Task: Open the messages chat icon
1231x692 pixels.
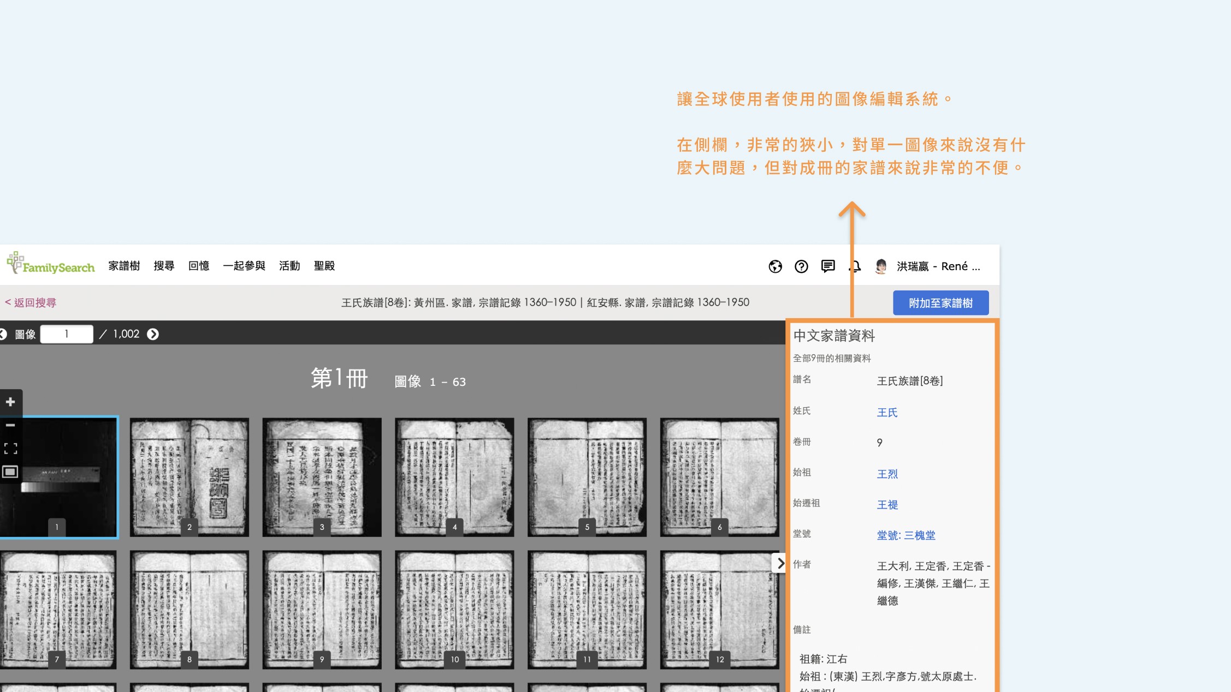Action: [x=828, y=266]
